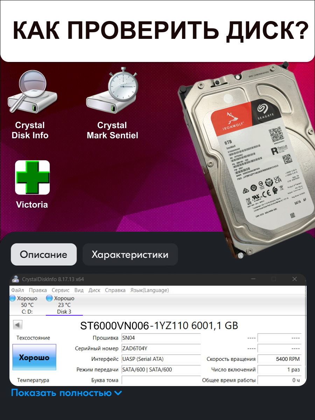This screenshot has width=315, height=420.
Task: Click the 50 °C temperature reading
Action: pyautogui.click(x=27, y=305)
